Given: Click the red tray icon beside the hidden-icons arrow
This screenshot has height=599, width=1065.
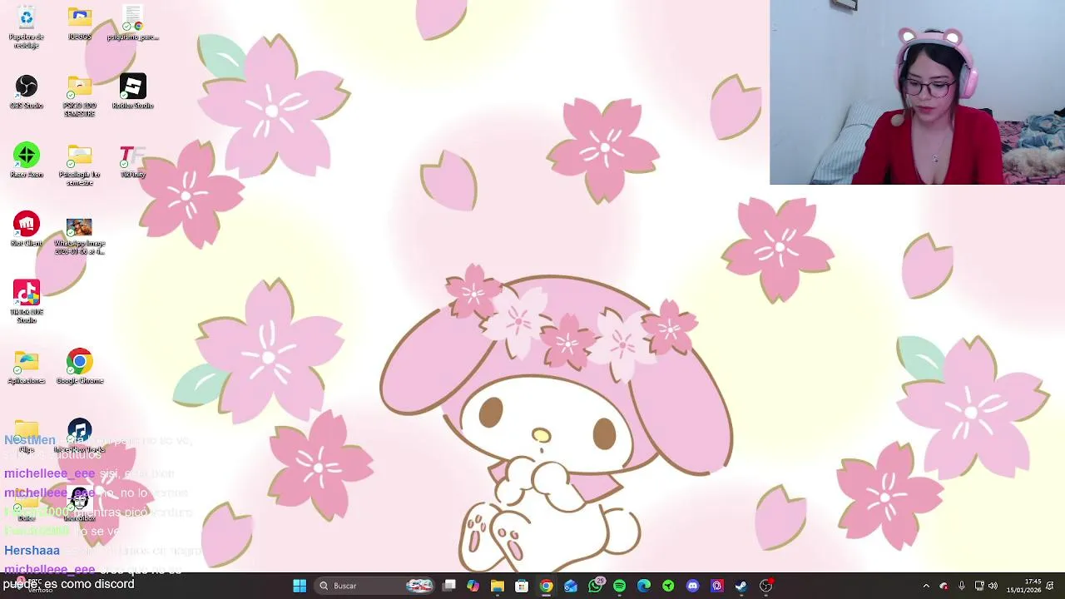Looking at the screenshot, I should pyautogui.click(x=944, y=586).
